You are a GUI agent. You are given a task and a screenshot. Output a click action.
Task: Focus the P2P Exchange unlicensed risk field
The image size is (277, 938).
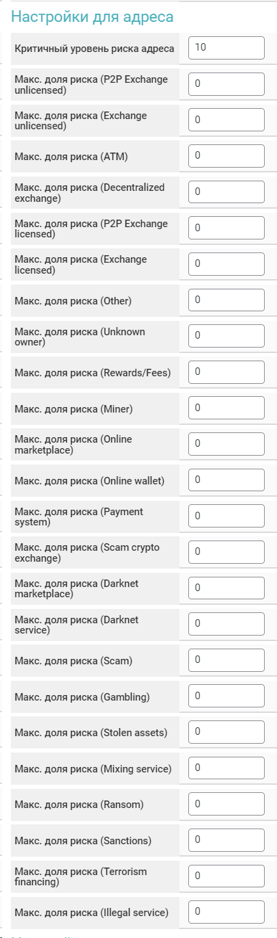(226, 84)
